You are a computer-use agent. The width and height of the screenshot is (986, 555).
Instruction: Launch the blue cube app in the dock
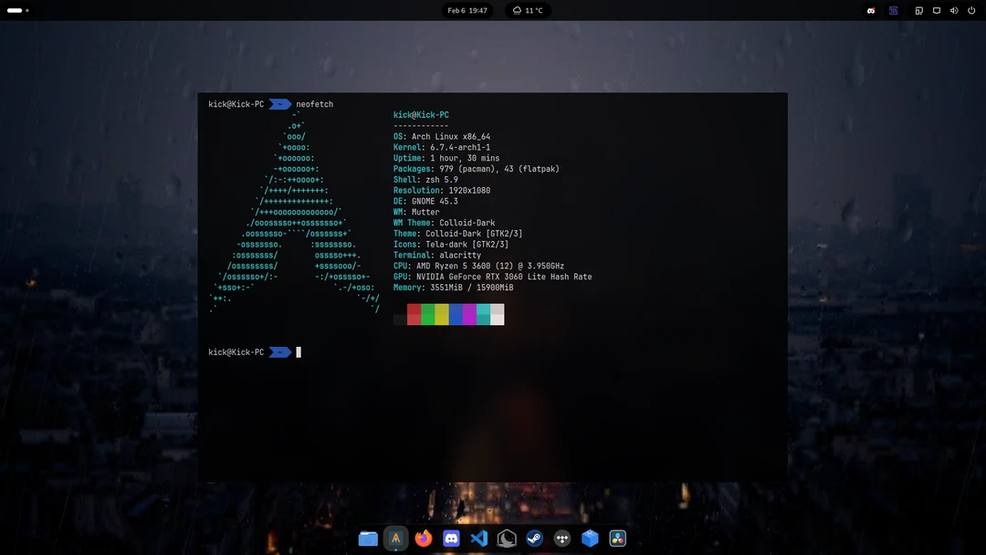click(x=589, y=539)
